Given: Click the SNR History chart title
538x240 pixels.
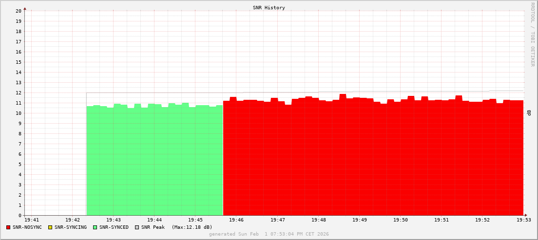Looking at the screenshot, I should tap(269, 8).
